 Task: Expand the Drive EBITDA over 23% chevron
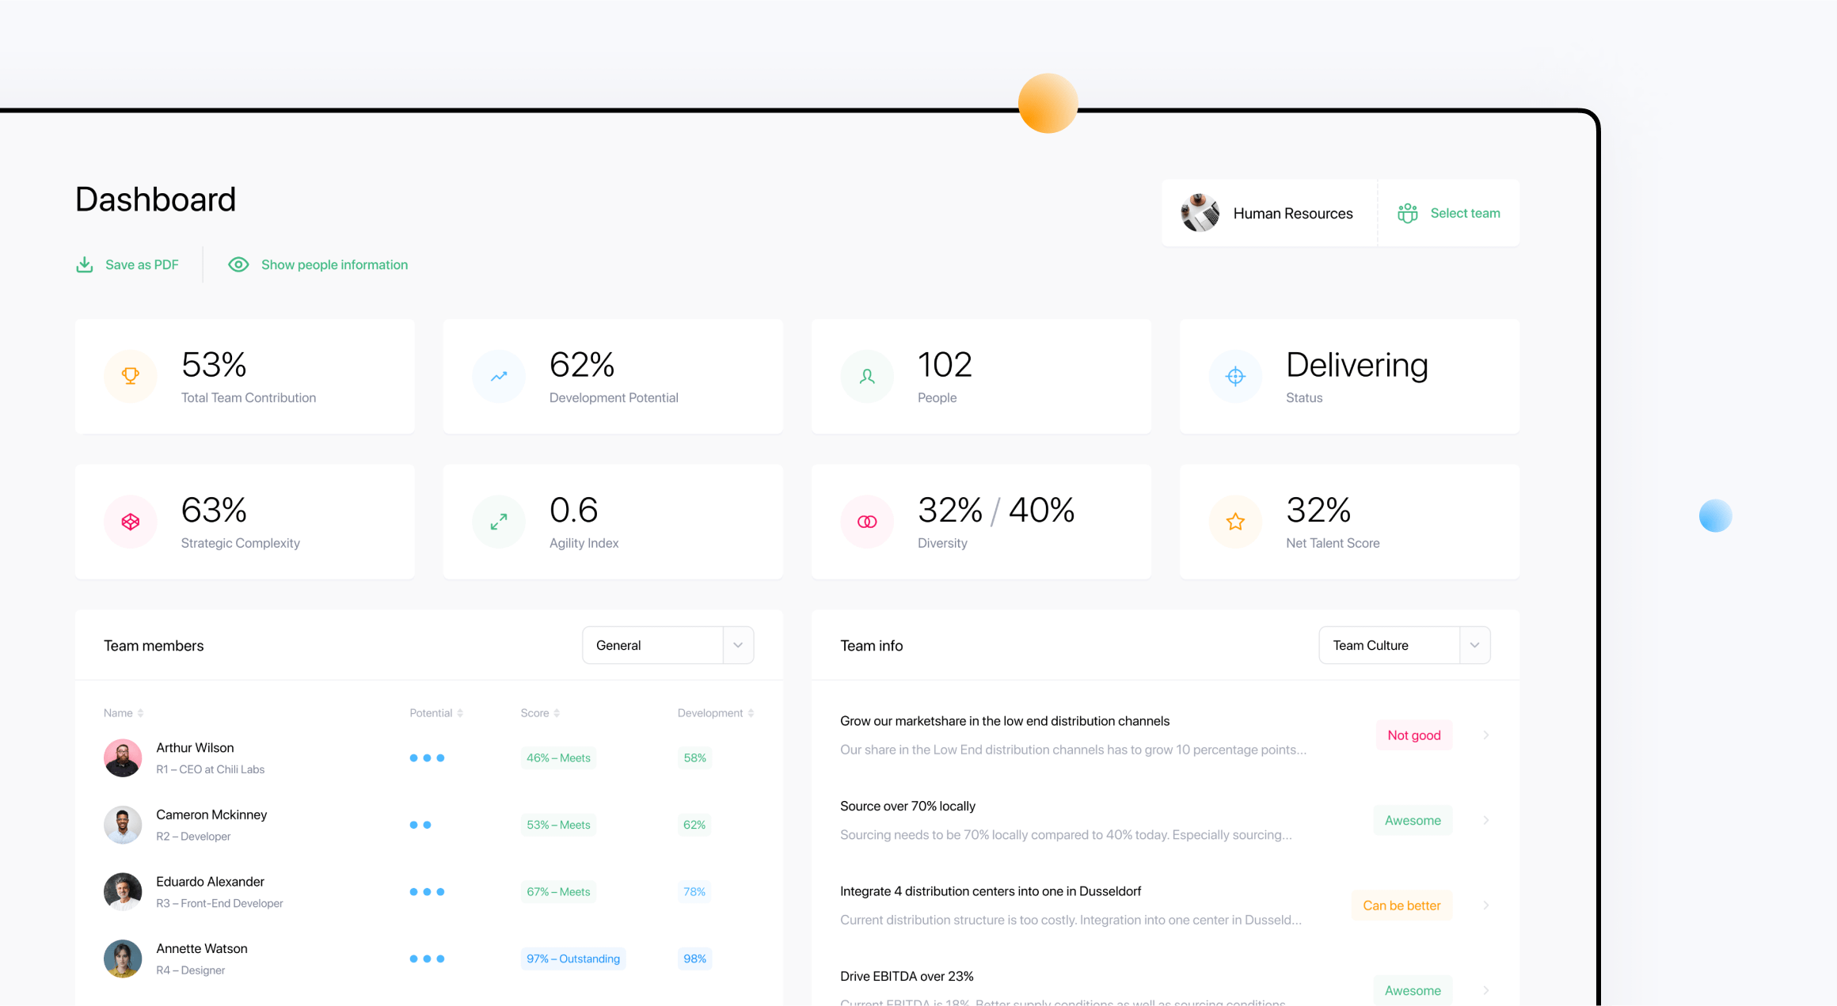pos(1485,990)
